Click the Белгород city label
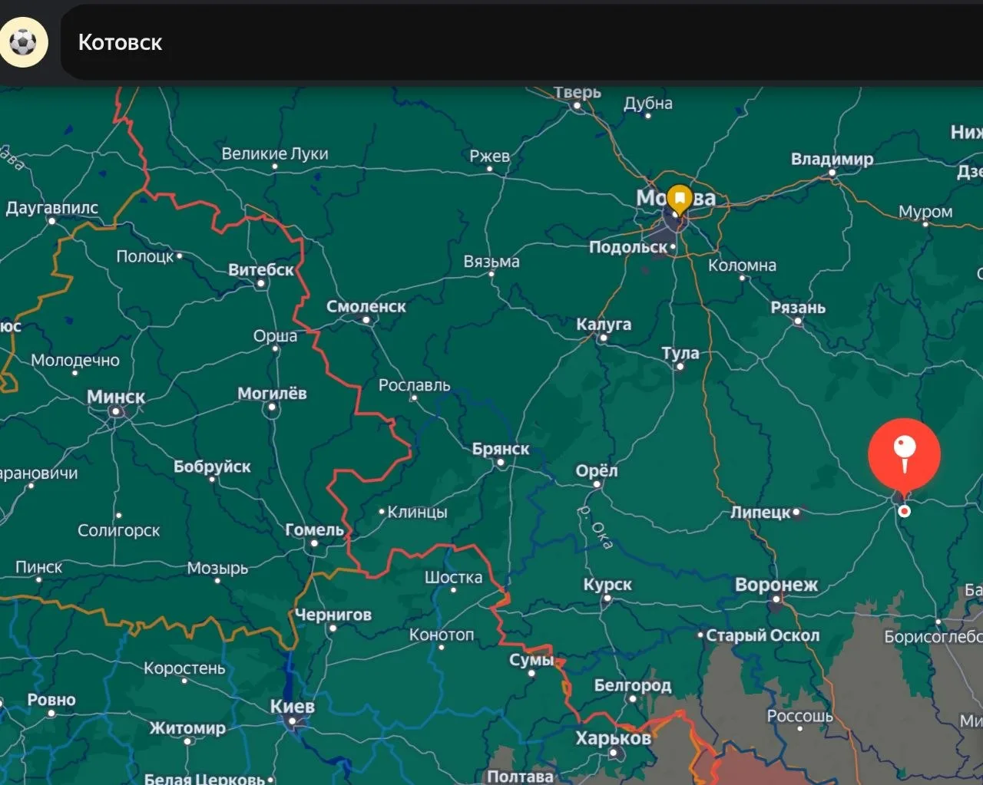This screenshot has width=983, height=785. tap(633, 685)
